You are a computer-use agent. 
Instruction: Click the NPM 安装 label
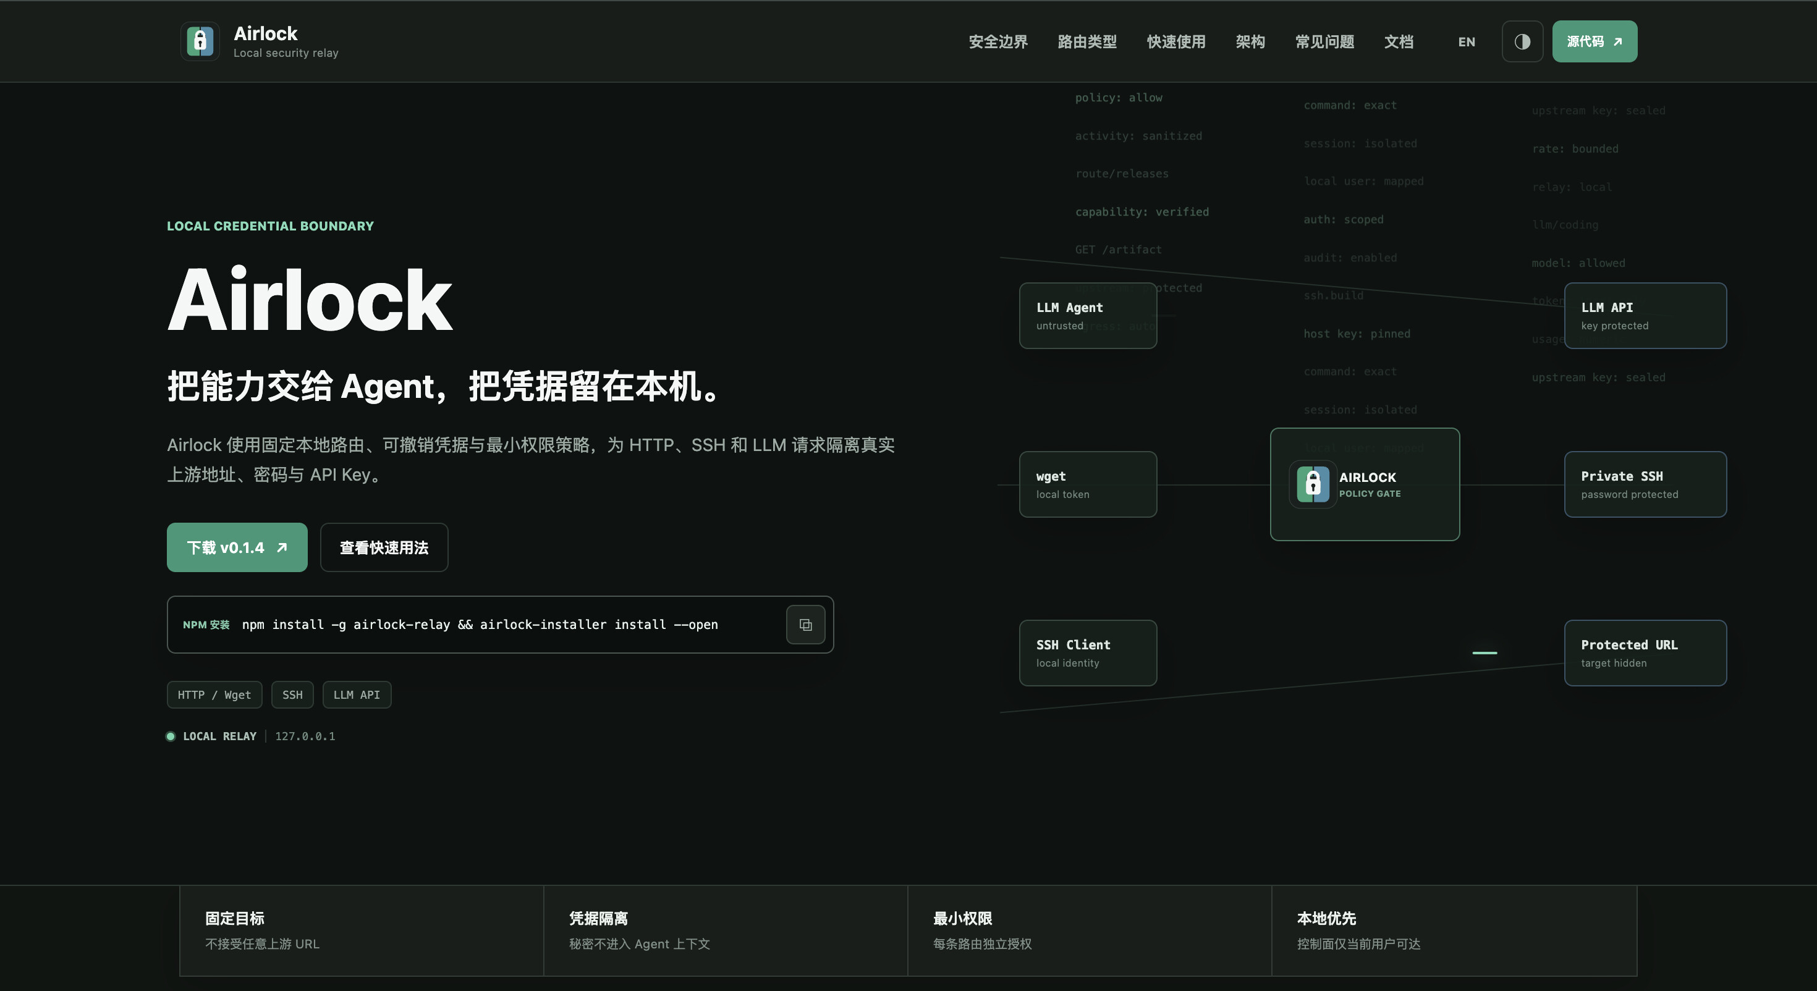click(206, 625)
